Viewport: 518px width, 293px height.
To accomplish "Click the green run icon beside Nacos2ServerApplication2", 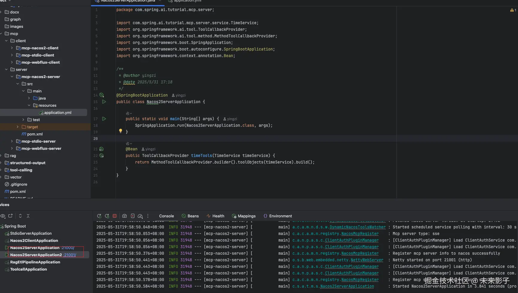I will click(x=7, y=255).
